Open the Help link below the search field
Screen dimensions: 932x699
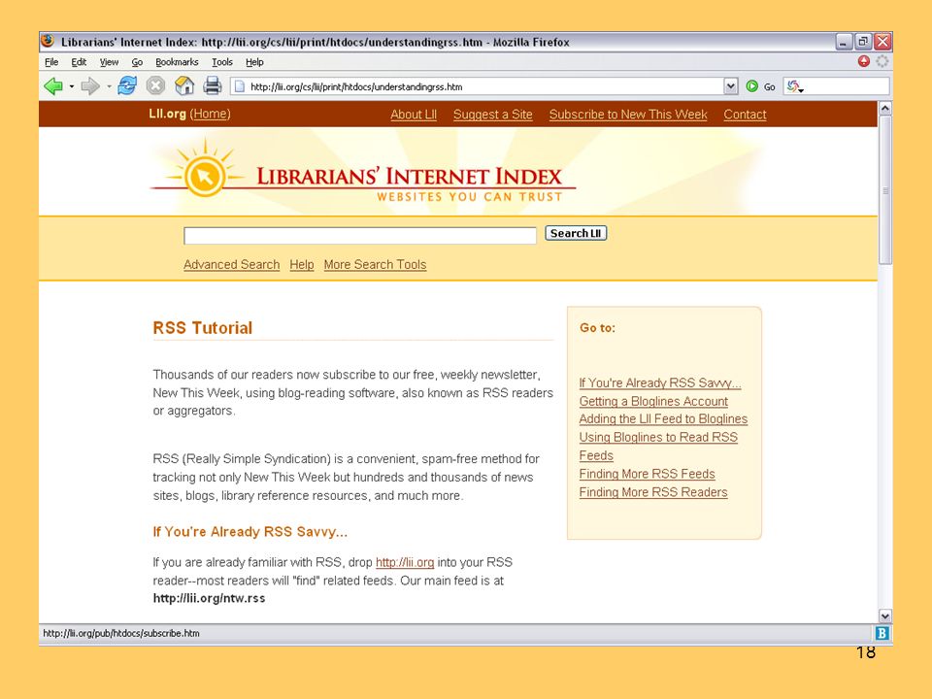coord(302,264)
